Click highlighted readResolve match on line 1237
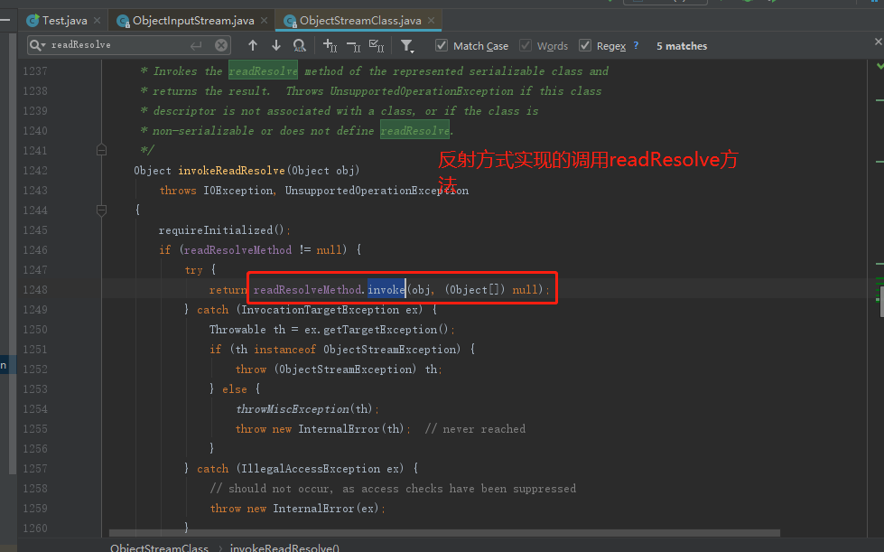 point(263,71)
